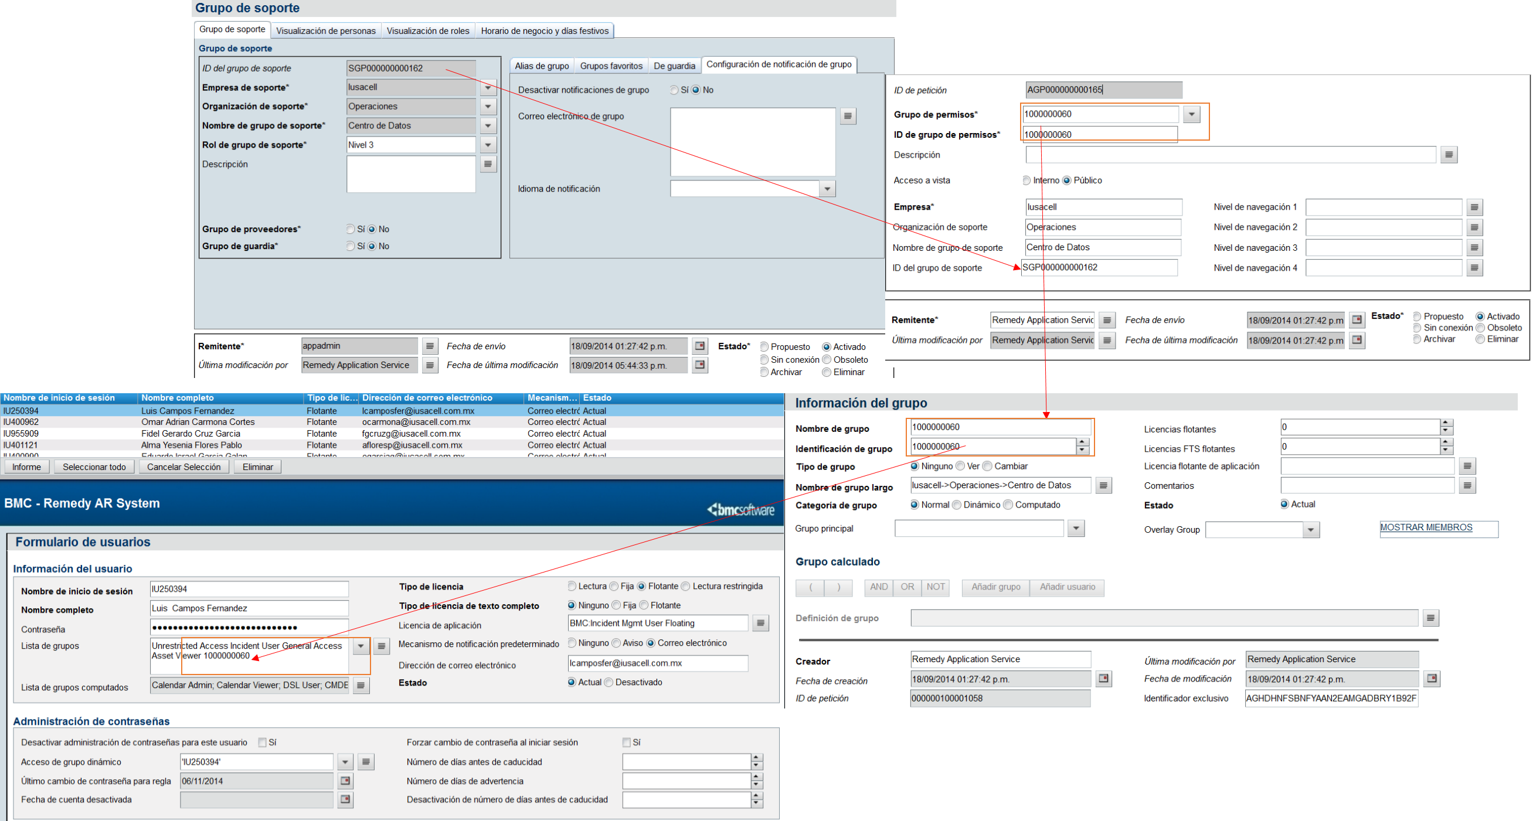Click expand icon beside Licencia de aplicación
This screenshot has height=821, width=1533.
[760, 623]
